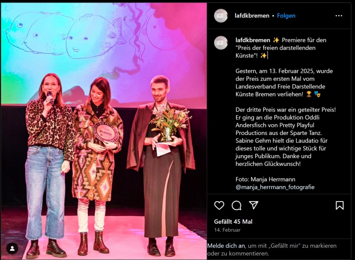Open lafdkbremen avatar in post header

tap(221, 16)
